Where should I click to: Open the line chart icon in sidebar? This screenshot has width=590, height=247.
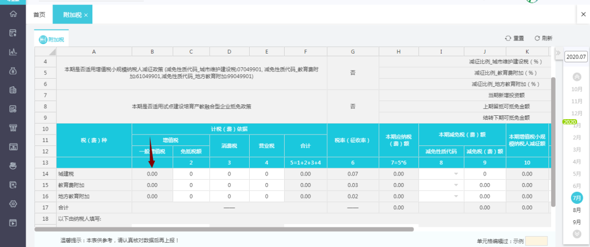(13, 52)
